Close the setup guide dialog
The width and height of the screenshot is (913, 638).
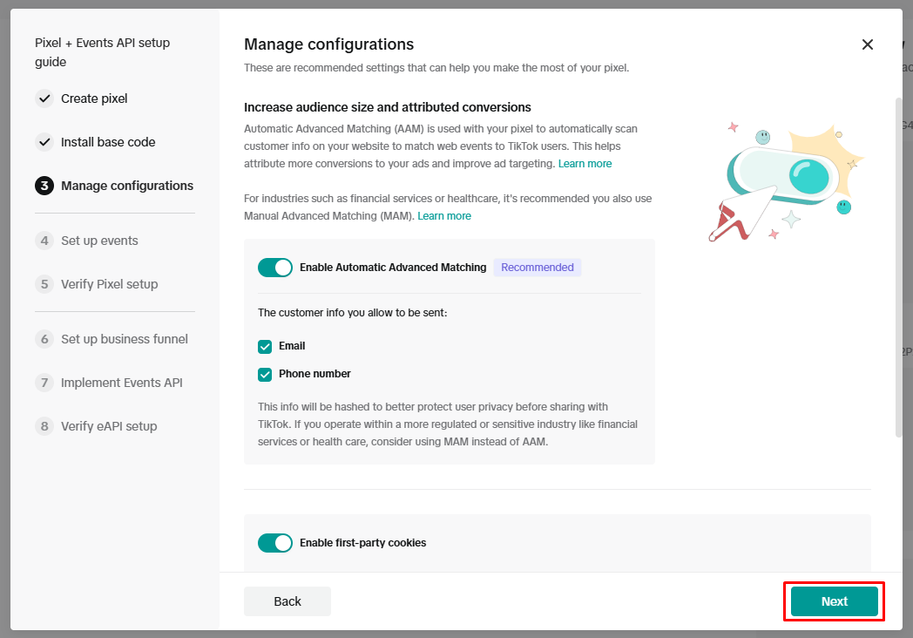click(x=867, y=44)
